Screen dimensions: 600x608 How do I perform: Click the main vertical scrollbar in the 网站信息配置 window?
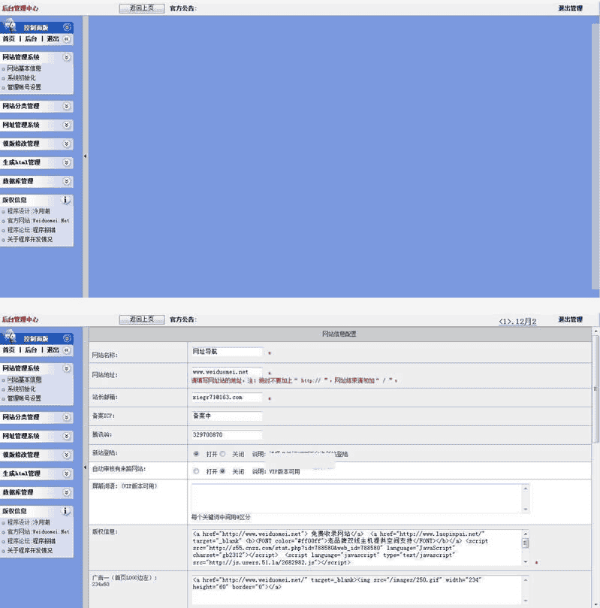point(595,390)
